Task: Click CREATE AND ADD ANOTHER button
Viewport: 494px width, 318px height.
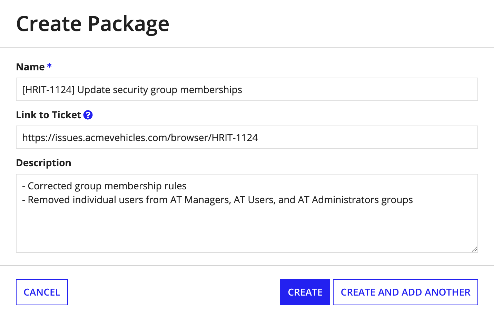Action: pyautogui.click(x=405, y=292)
